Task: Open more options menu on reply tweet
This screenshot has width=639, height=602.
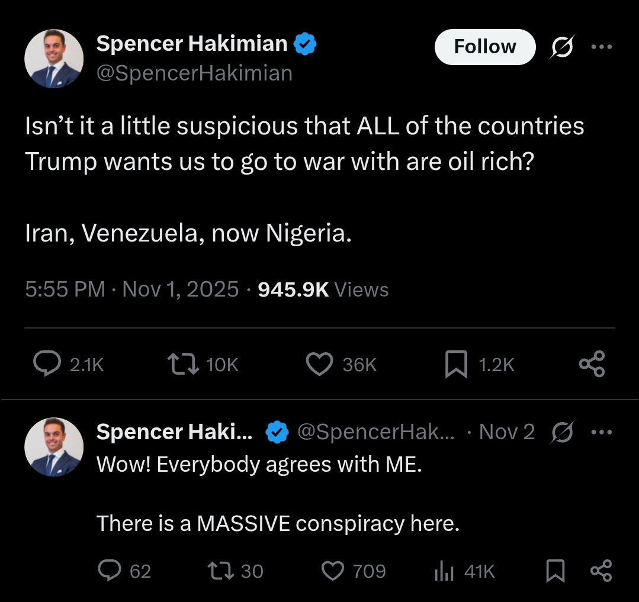Action: click(601, 432)
